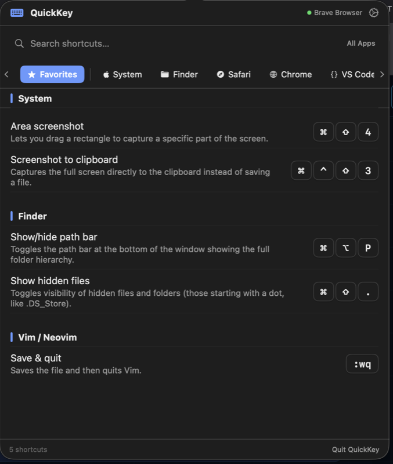Click the 3 key of Screenshot to clipboard
This screenshot has width=393, height=464.
pos(368,171)
